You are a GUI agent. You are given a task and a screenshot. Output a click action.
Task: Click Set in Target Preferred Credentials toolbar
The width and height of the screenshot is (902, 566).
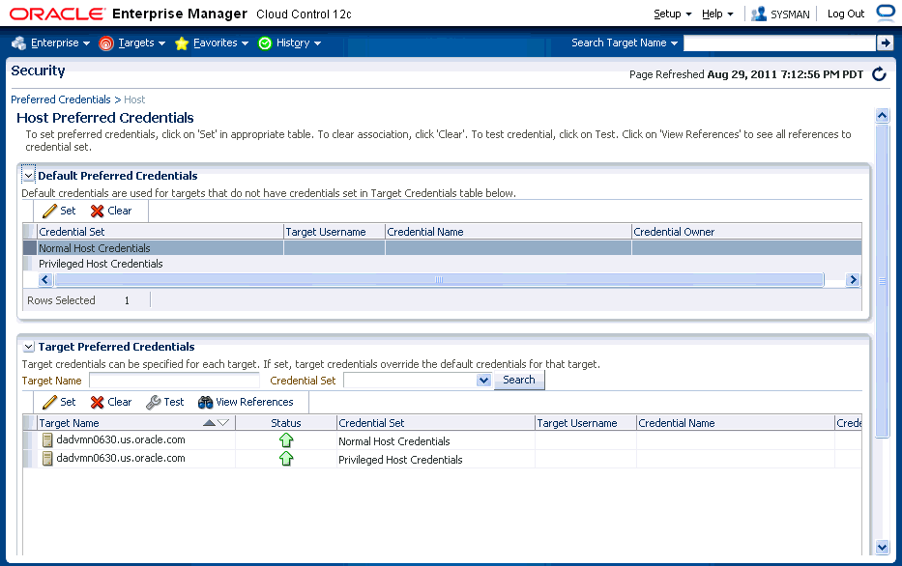coord(59,402)
